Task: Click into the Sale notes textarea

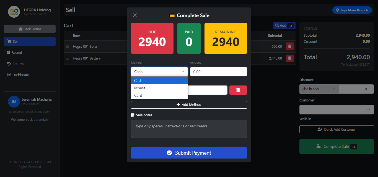Action: coord(189,129)
